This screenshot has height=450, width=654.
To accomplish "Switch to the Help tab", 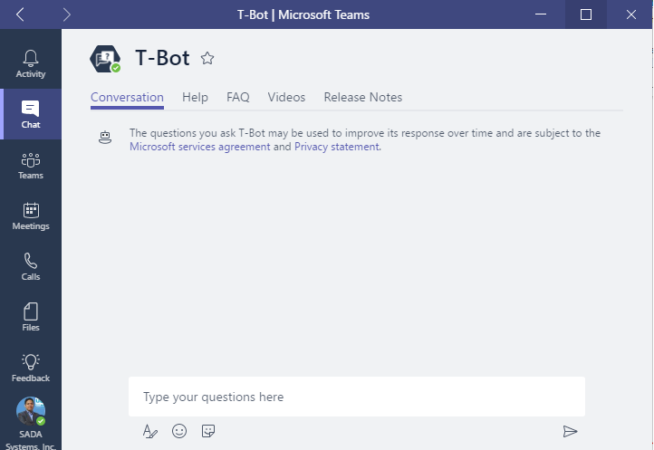I will 195,98.
